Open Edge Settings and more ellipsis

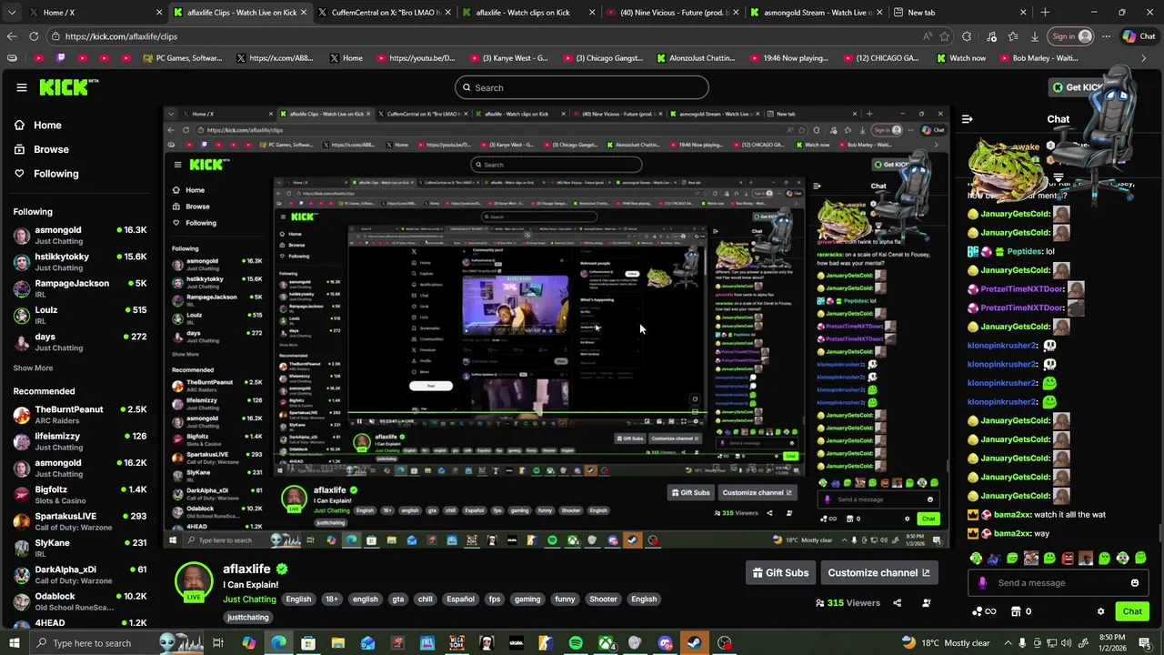[x=1106, y=36]
